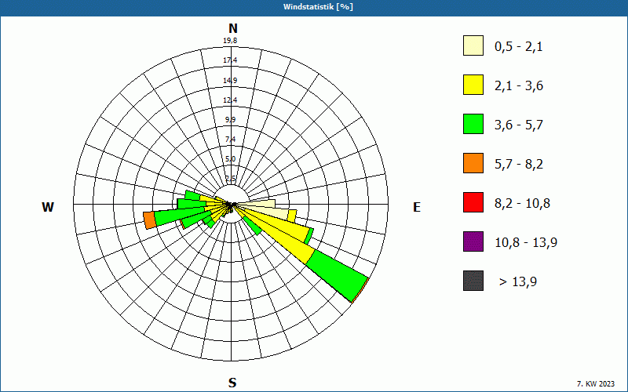The image size is (628, 392).
Task: Click the 7. KW 2023 date label
Action: click(x=596, y=383)
